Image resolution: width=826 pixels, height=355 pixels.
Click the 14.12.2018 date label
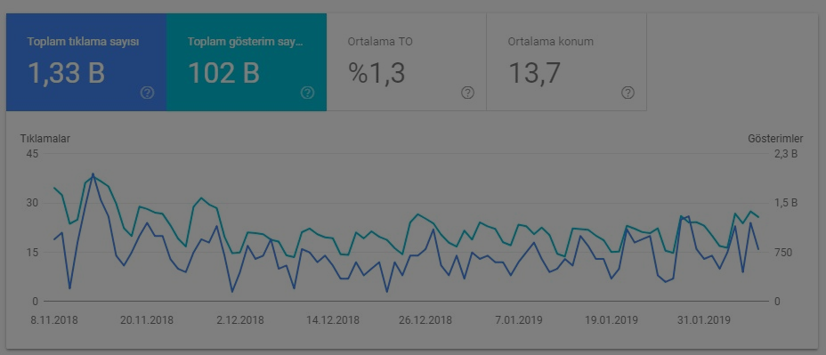coord(333,320)
